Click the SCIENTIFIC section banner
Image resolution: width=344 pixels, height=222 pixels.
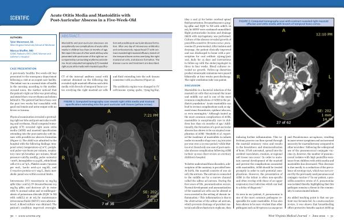(19, 18)
